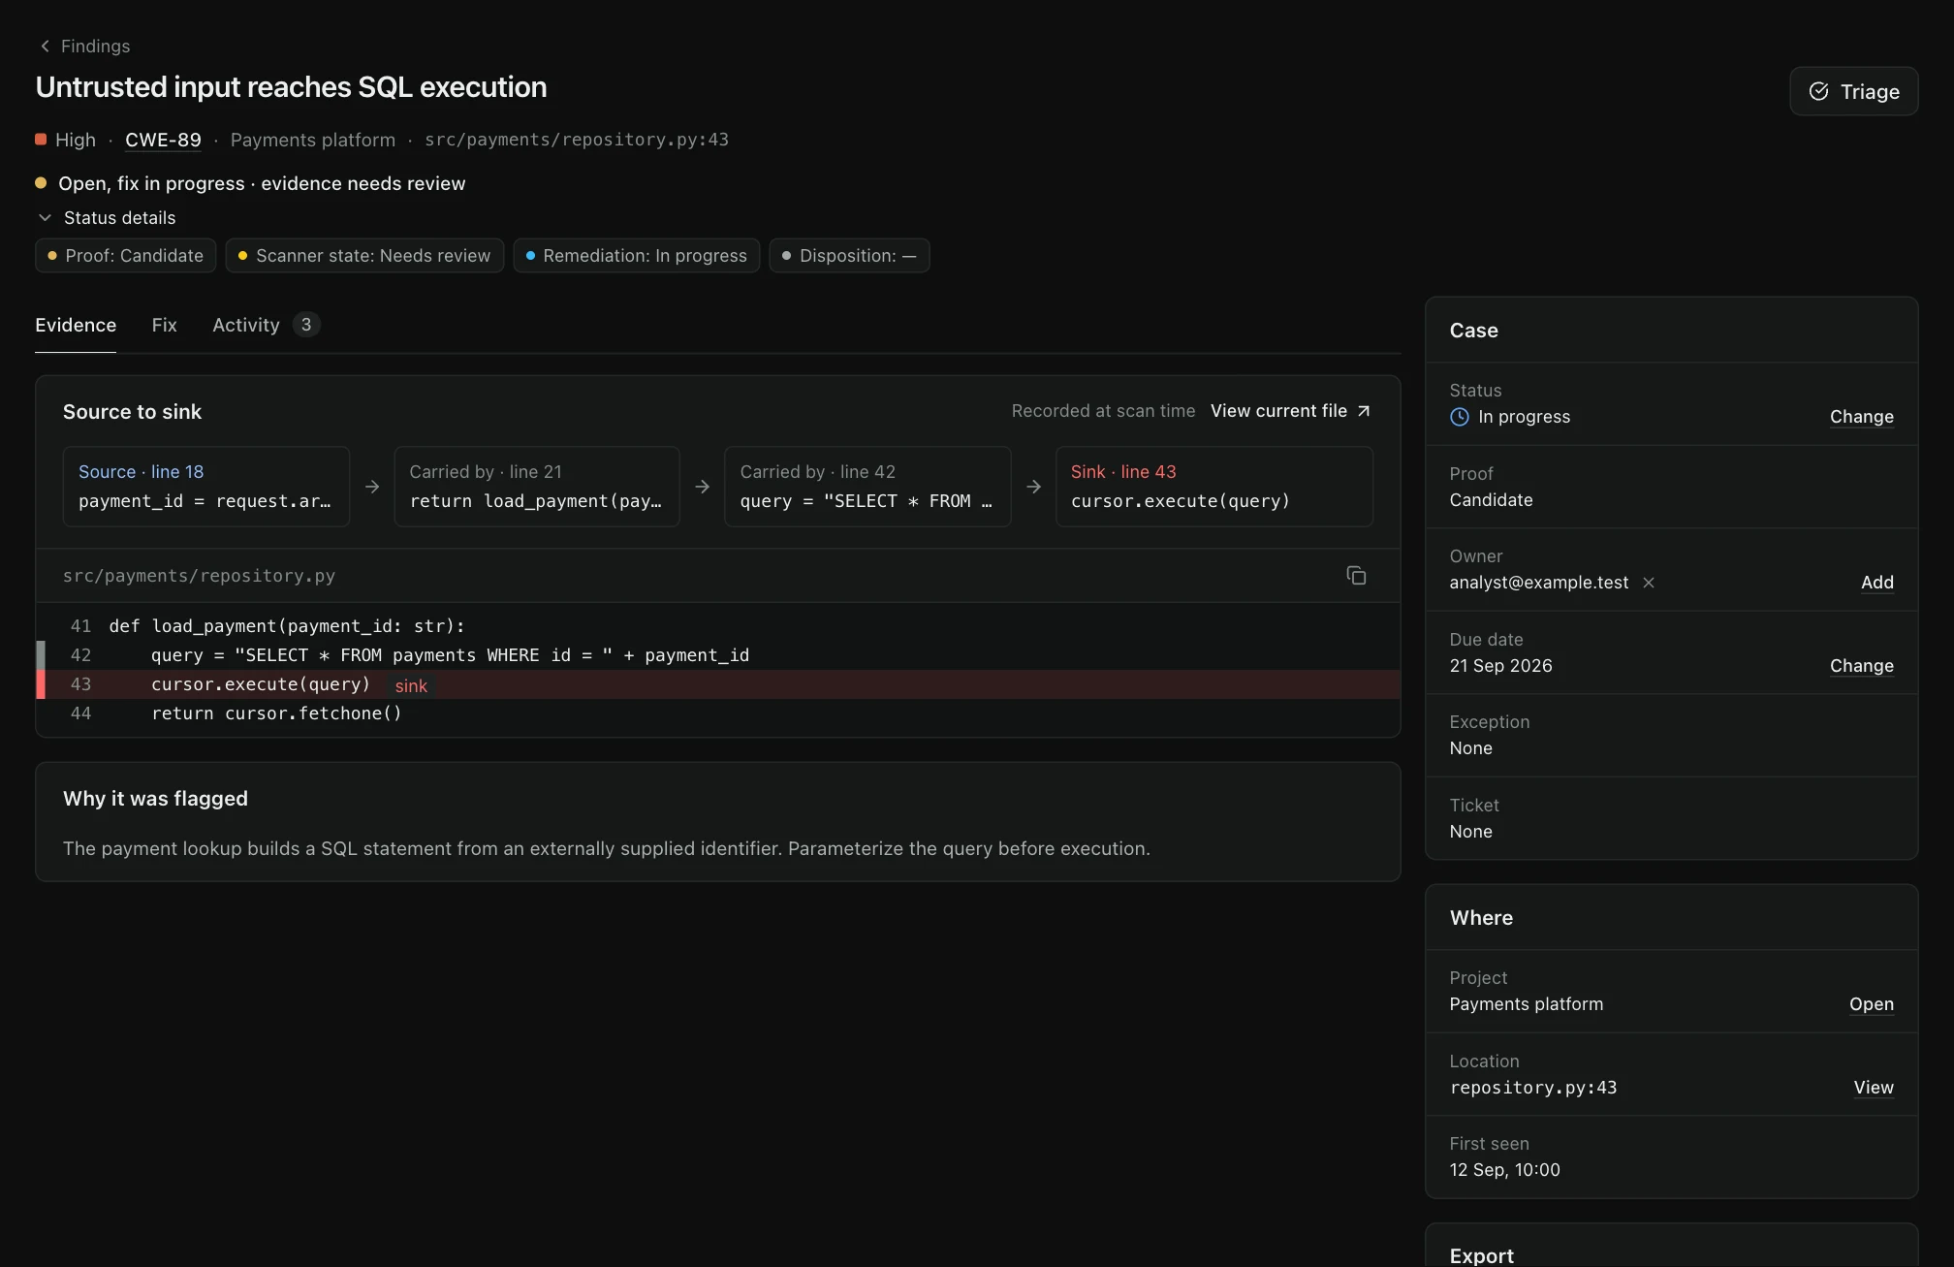Click the First seen value 12 Sep, 10:00
The width and height of the screenshot is (1954, 1267).
point(1504,1170)
